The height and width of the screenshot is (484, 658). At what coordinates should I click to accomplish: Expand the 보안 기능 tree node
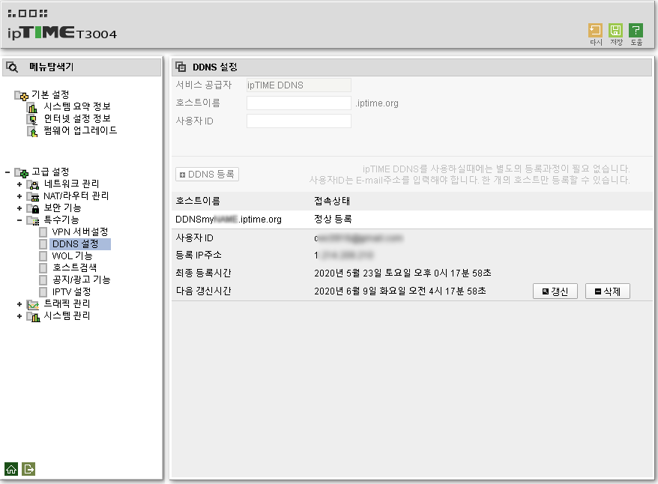click(x=19, y=208)
